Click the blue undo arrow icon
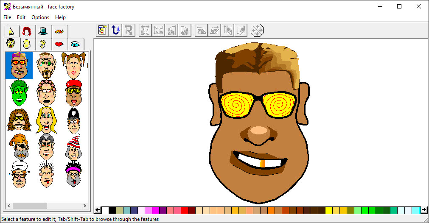The width and height of the screenshot is (429, 223). [x=115, y=30]
